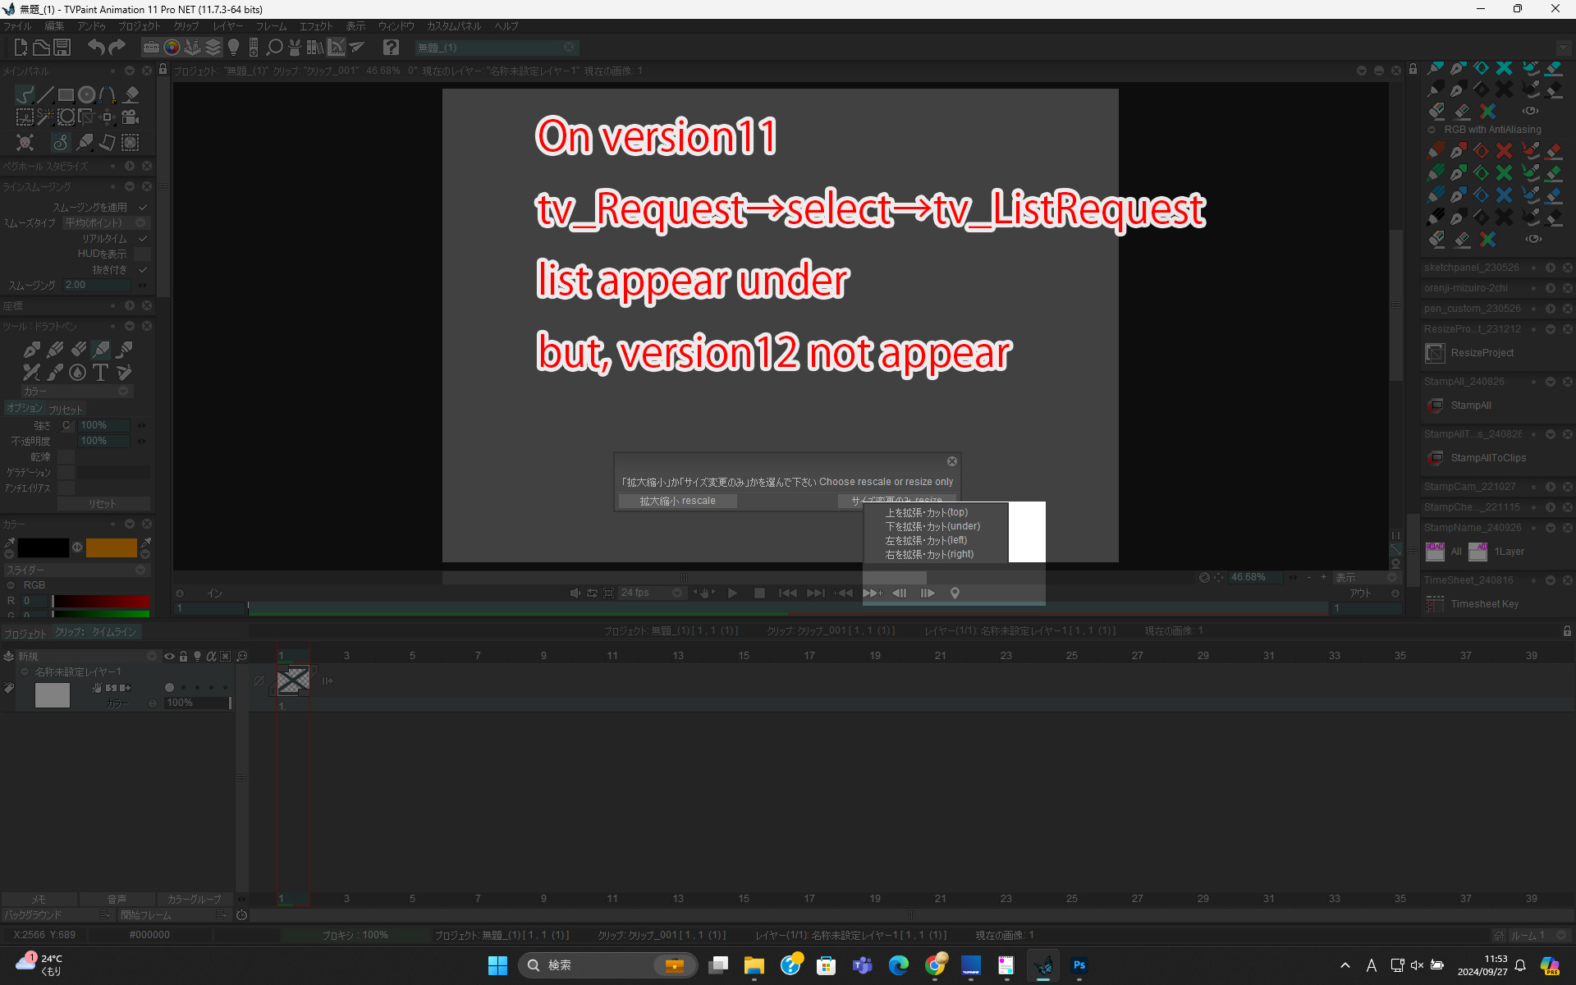Click the New Project icon in toolbar
Screen dimensions: 1576x985
coord(21,48)
